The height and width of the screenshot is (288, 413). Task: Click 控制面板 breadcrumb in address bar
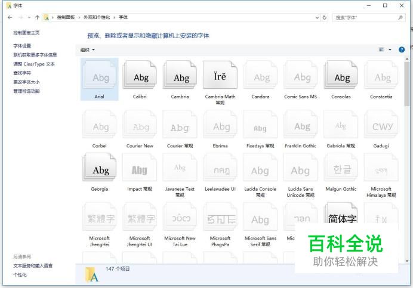click(66, 17)
